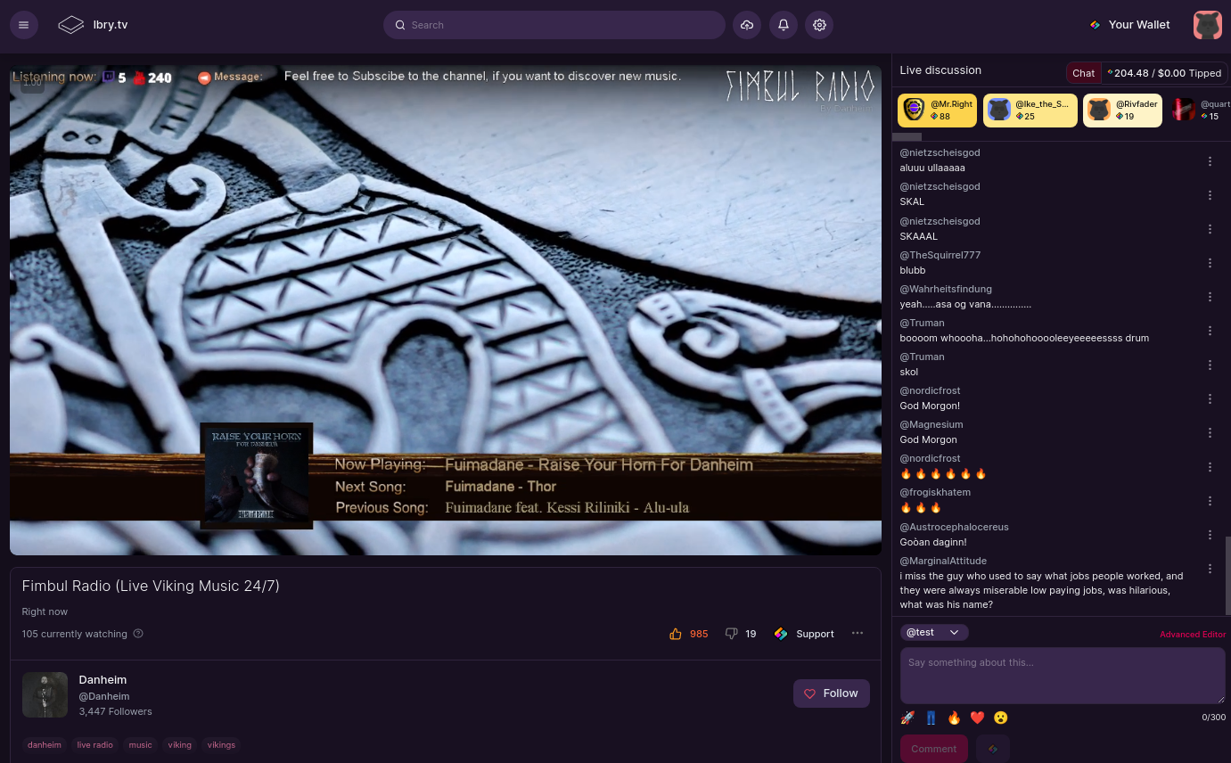This screenshot has height=763, width=1231.
Task: Click the 'viking' tag
Action: coord(180,744)
